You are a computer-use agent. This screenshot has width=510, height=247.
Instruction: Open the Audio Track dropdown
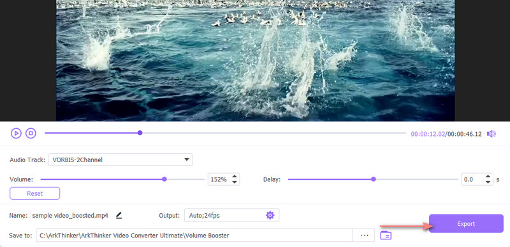120,160
